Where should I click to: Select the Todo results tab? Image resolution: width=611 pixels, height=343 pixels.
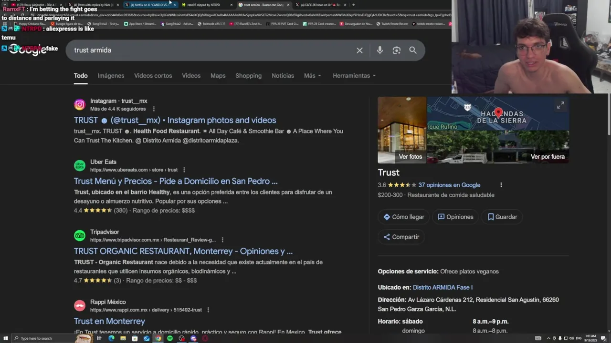81,76
